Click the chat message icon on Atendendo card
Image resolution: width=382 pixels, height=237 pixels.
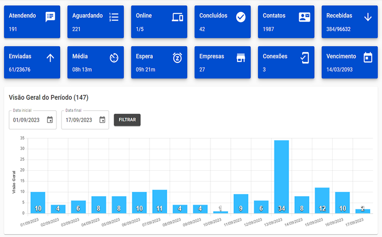click(x=50, y=17)
